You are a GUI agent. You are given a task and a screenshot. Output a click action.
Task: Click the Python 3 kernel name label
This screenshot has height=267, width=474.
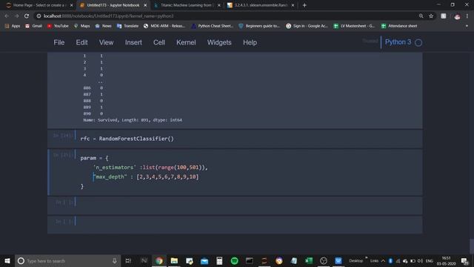398,42
